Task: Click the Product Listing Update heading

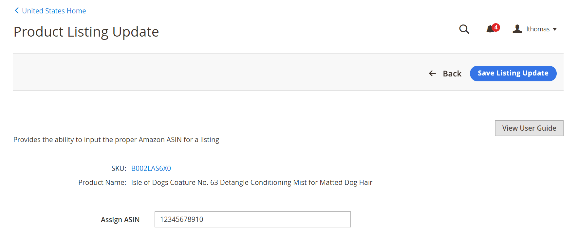Action: coord(86,32)
